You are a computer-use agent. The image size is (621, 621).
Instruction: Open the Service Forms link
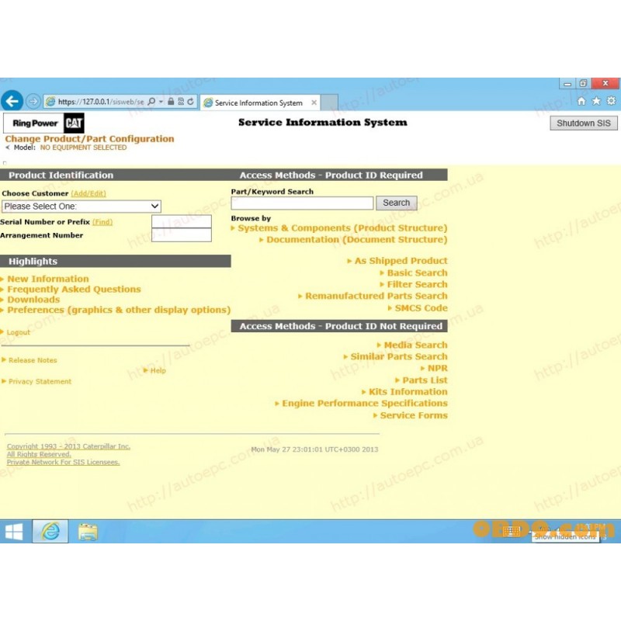click(x=414, y=415)
